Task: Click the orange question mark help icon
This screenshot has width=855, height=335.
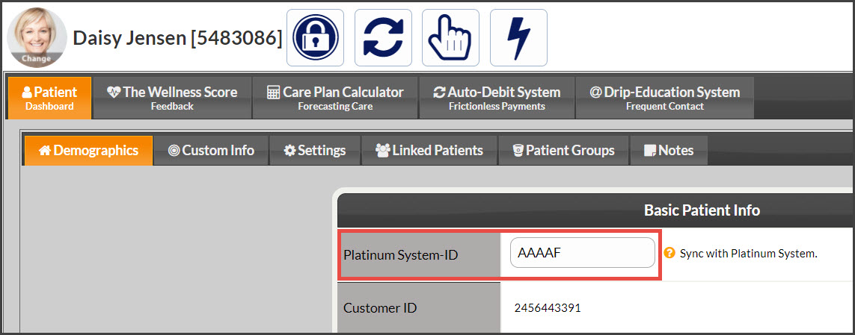Action: click(669, 254)
